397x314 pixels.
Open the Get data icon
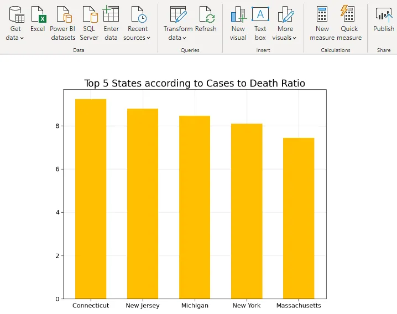click(x=15, y=14)
